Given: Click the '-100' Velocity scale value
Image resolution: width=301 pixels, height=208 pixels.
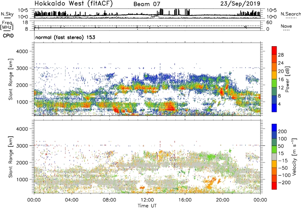Looking at the screenshot, I should (x=284, y=175).
